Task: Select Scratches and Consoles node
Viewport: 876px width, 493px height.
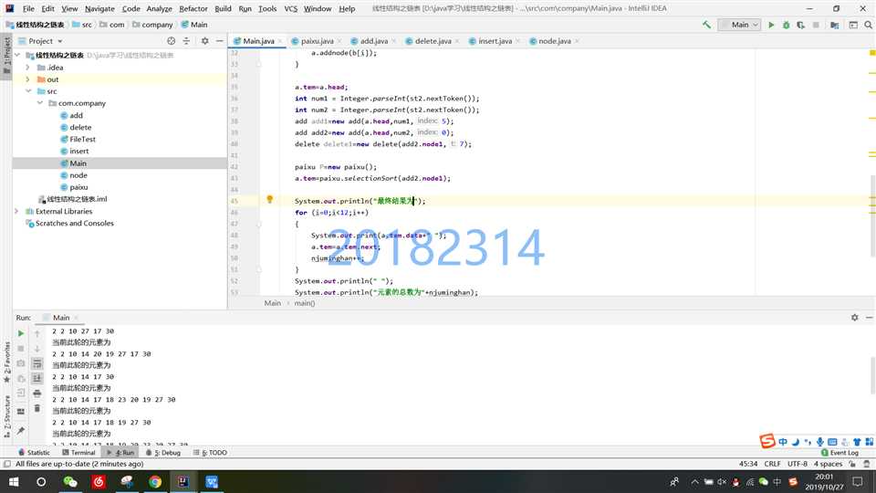Action: tap(74, 223)
